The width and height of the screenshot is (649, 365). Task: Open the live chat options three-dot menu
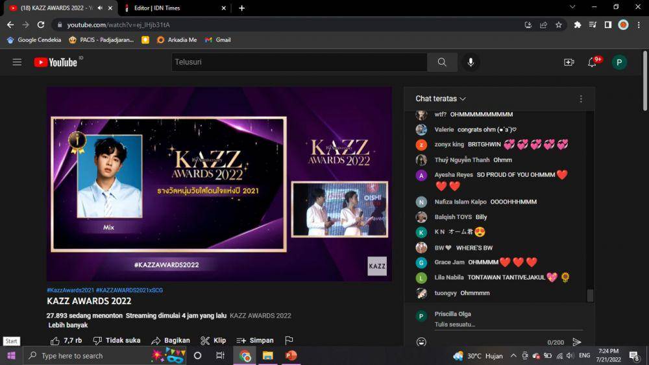(x=581, y=99)
